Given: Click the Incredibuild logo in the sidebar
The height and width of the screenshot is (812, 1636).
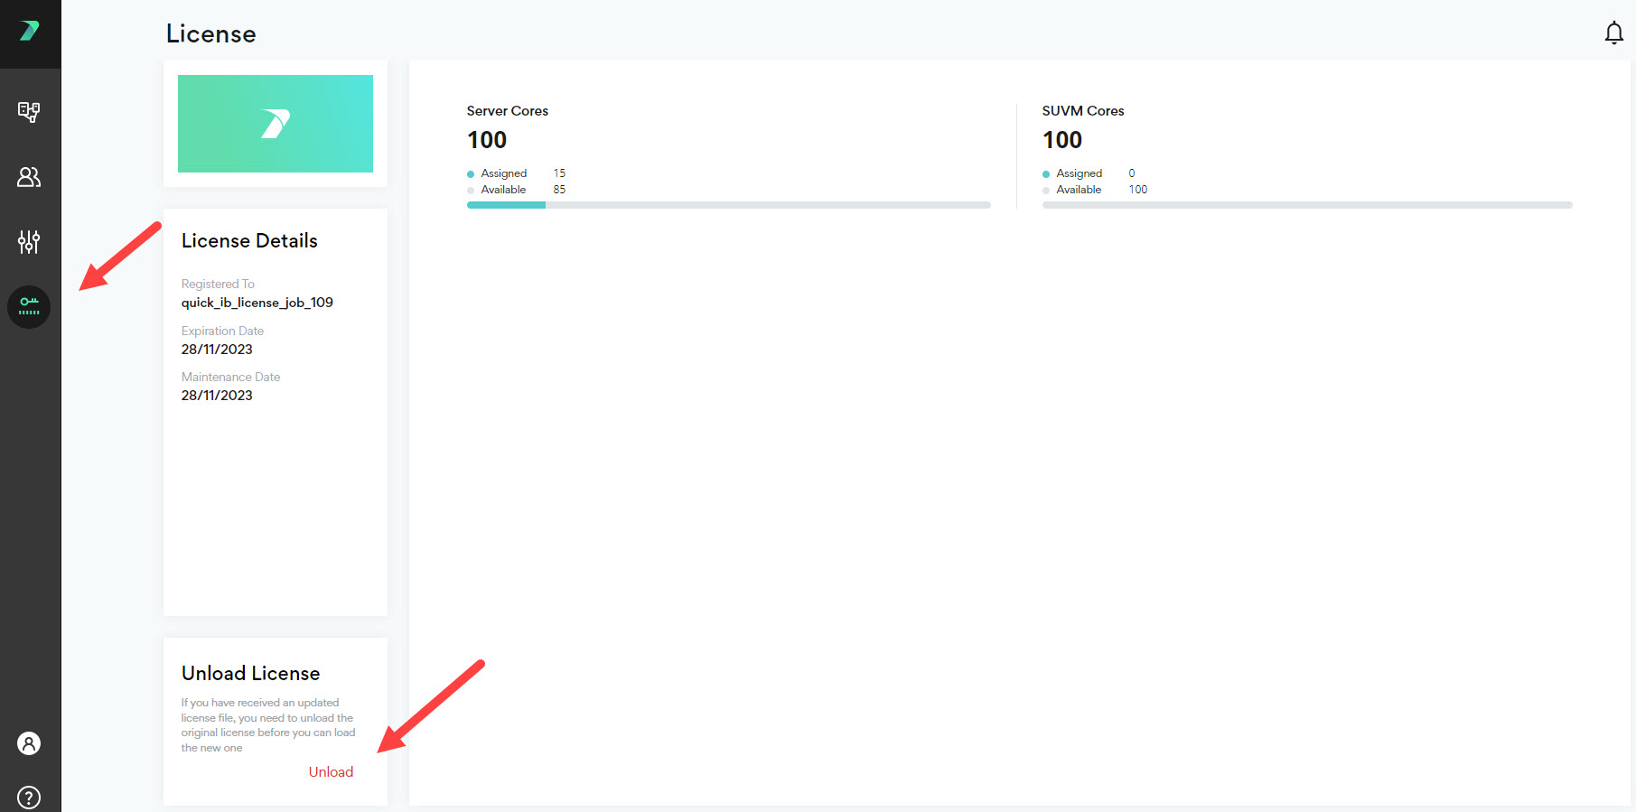Looking at the screenshot, I should 30,32.
